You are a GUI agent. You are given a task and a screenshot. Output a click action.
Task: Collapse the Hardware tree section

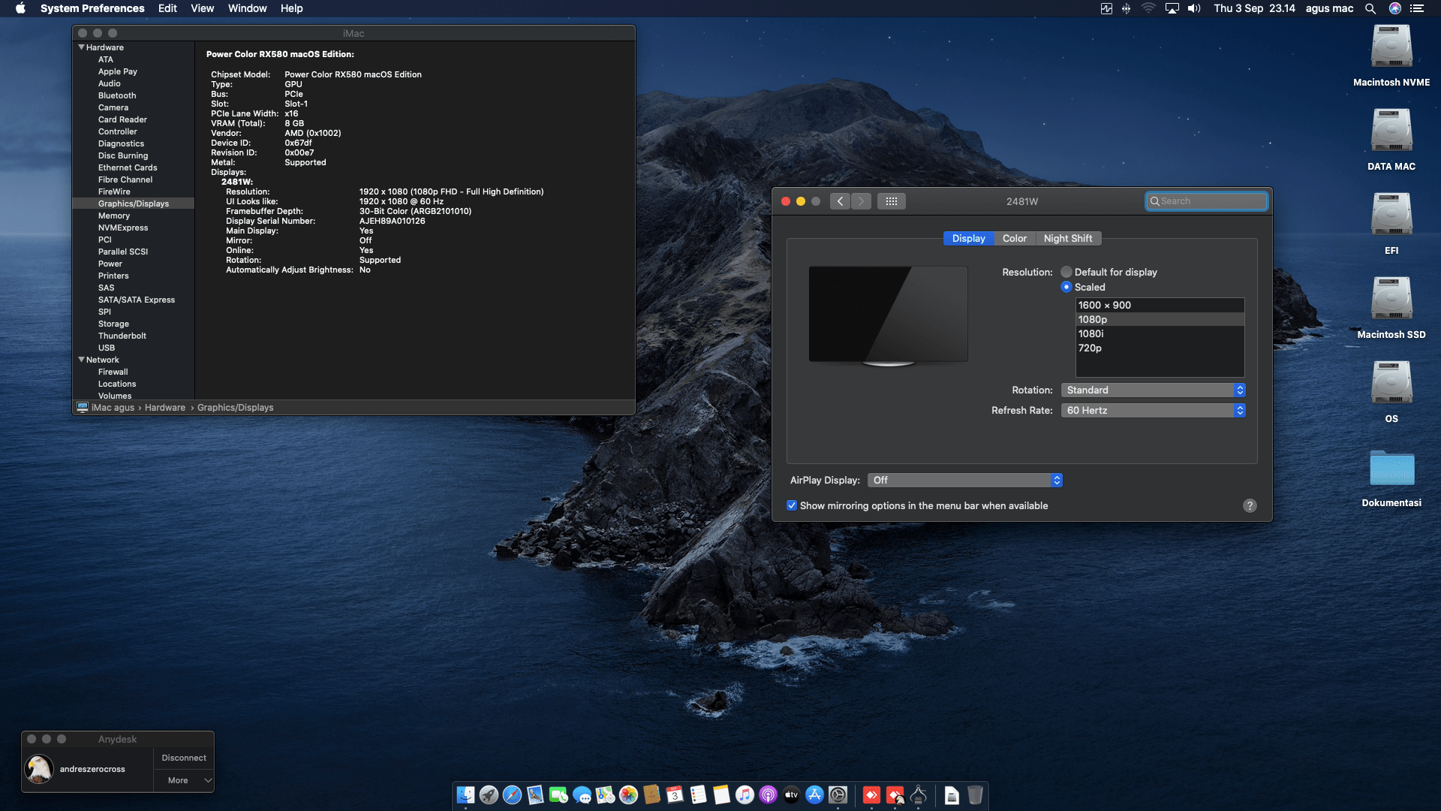81,47
